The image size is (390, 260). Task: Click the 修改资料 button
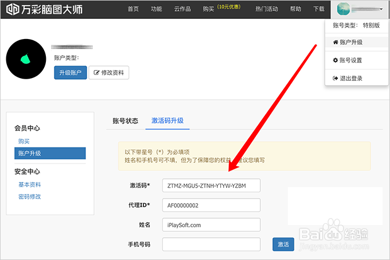coord(109,73)
